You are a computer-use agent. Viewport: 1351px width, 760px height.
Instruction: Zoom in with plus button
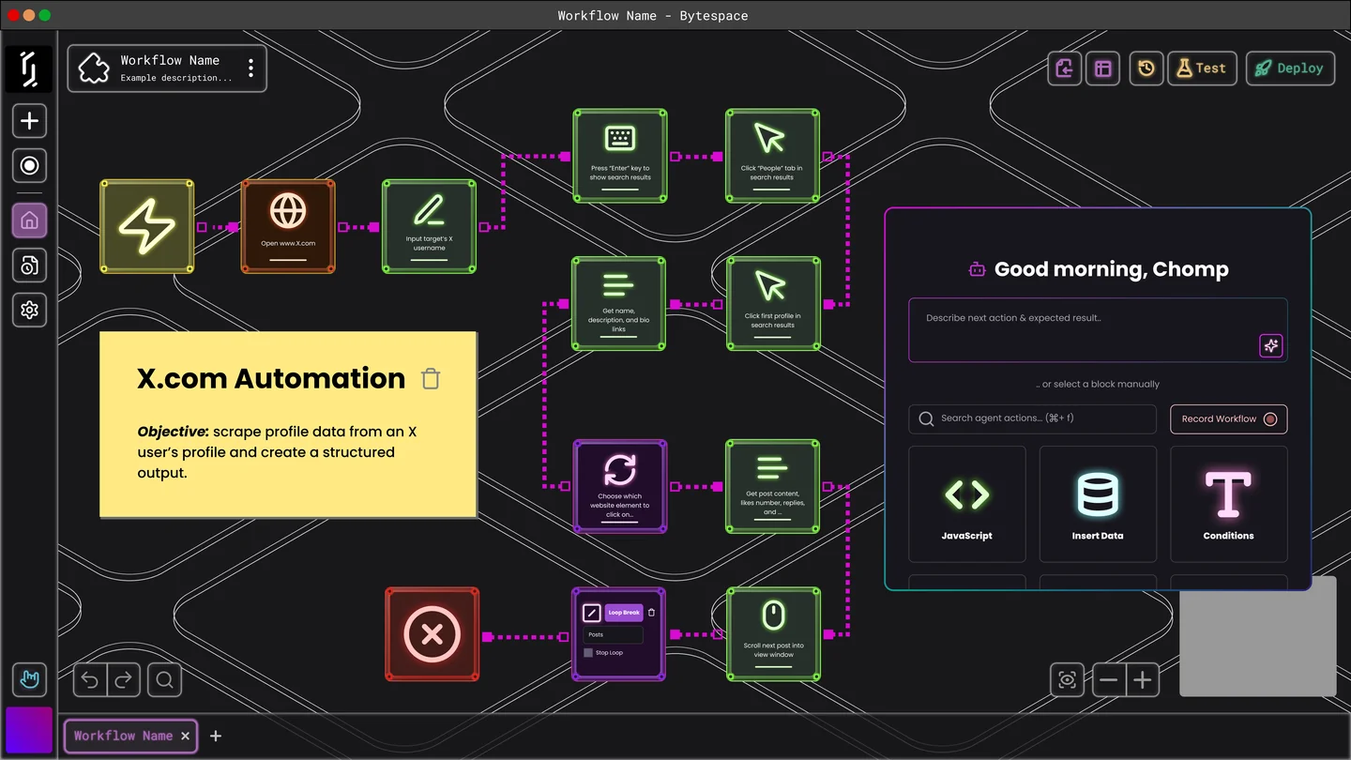coord(1143,680)
